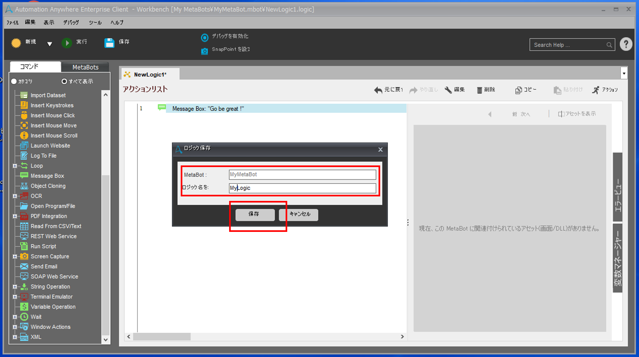
Task: Click the command list scroll down arrow
Action: (x=106, y=340)
